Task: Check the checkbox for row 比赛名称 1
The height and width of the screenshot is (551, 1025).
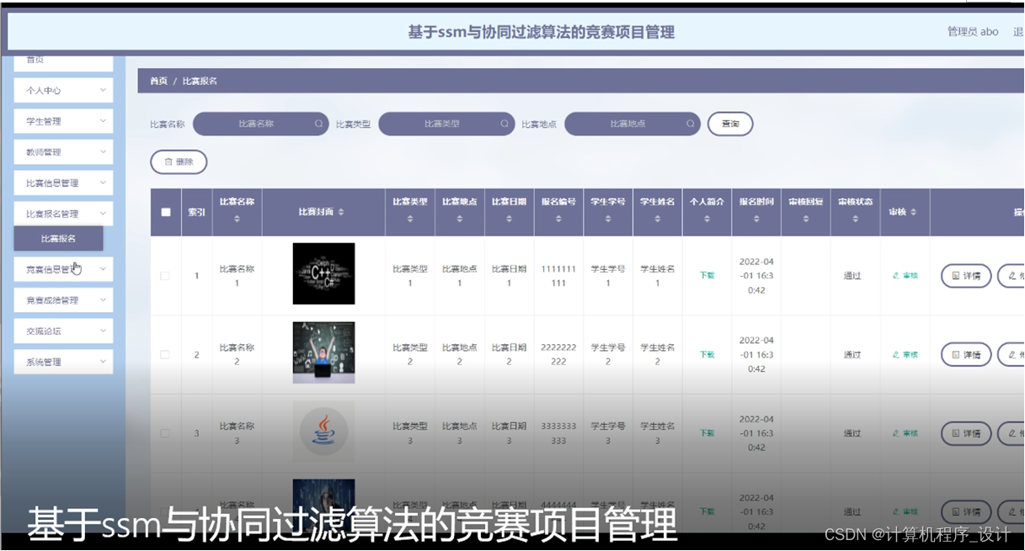Action: point(165,275)
